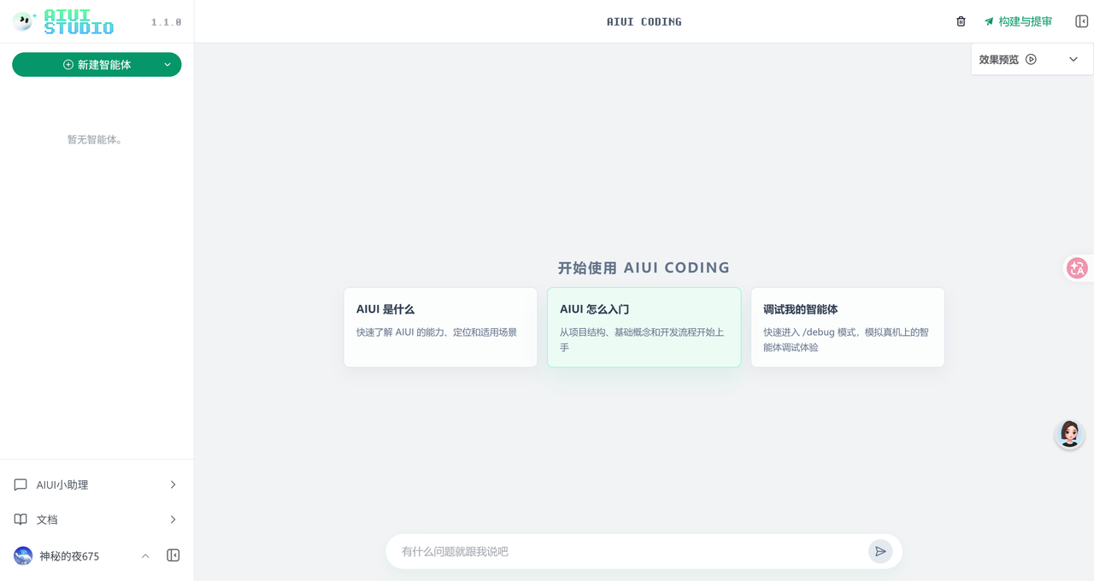Click the 暂无智能体。 empty state text
Viewport: 1094px width, 581px height.
point(97,139)
